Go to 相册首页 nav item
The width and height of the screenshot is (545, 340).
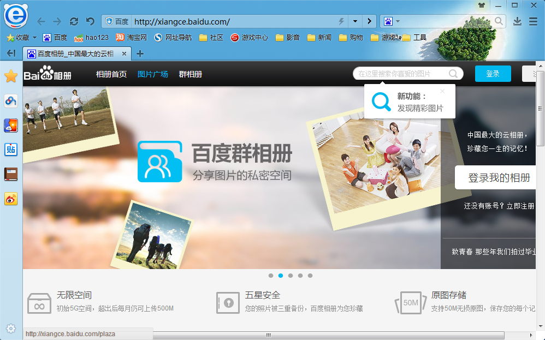point(111,74)
